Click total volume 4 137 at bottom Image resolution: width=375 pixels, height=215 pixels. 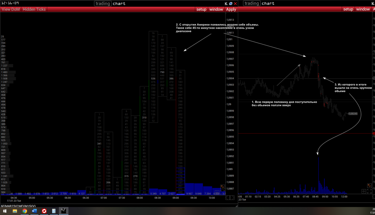(81, 194)
